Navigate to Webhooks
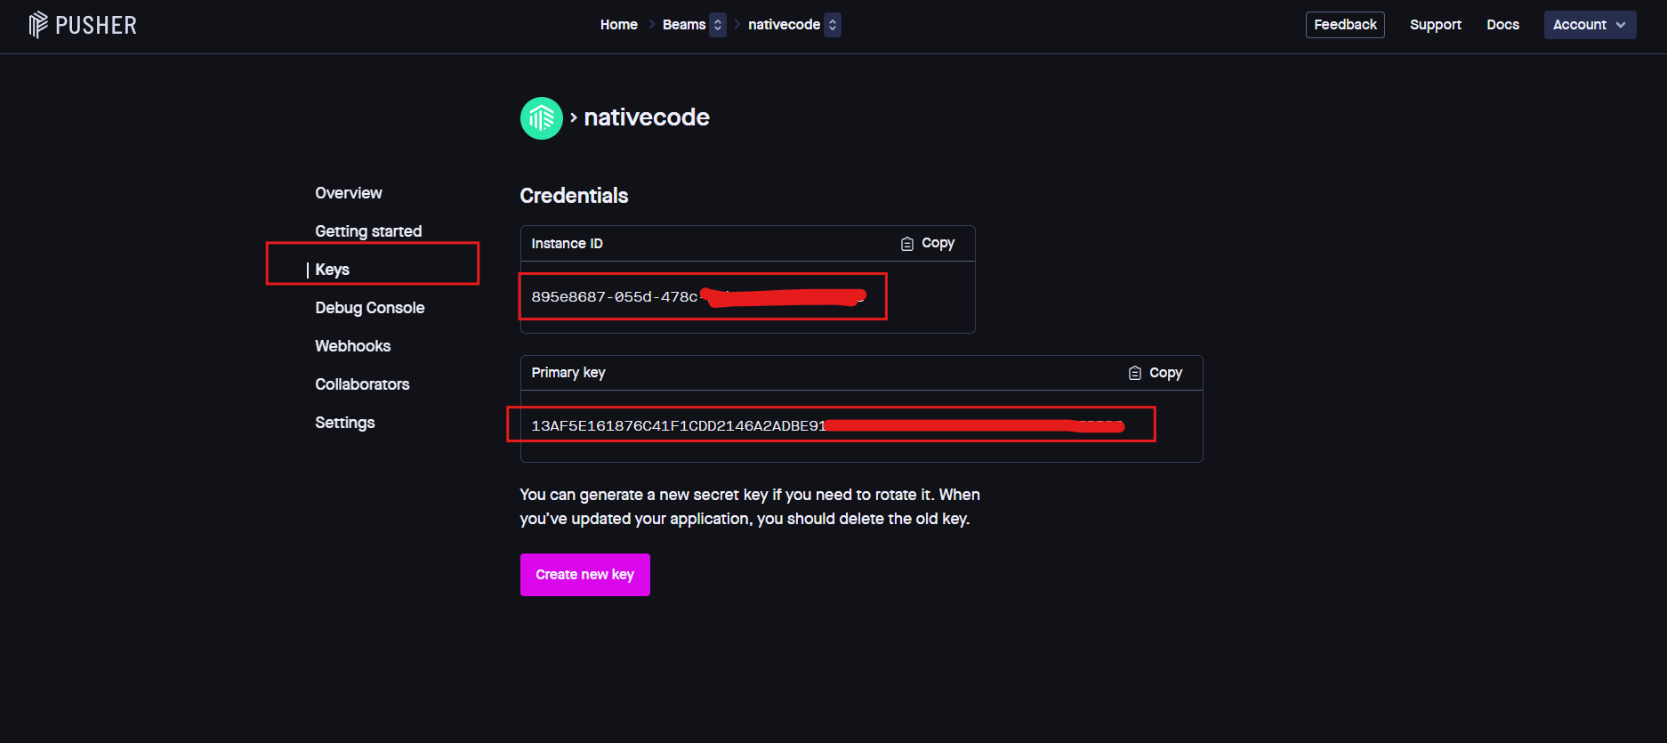Image resolution: width=1667 pixels, height=743 pixels. click(x=352, y=346)
